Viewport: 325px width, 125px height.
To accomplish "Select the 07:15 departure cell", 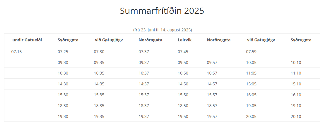I will tap(16, 52).
